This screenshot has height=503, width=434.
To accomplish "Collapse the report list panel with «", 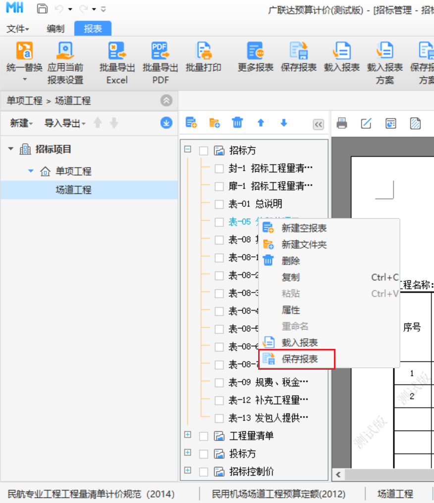I will 318,124.
